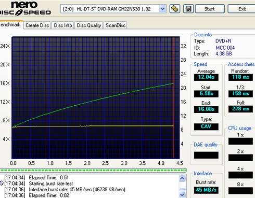The height and width of the screenshot is (198, 255).
Task: Switch to the Disc Quality tab
Action: coord(89,25)
